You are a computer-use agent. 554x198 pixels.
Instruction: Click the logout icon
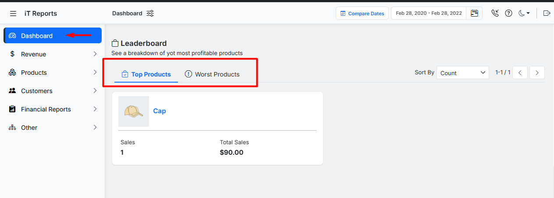547,13
